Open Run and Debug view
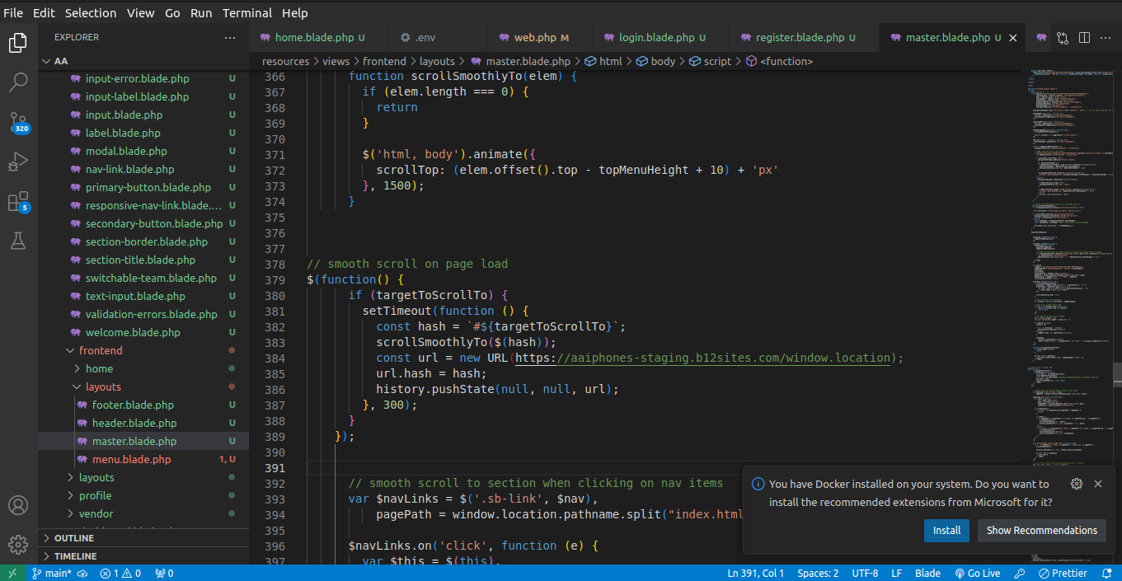The height and width of the screenshot is (581, 1122). (x=18, y=162)
